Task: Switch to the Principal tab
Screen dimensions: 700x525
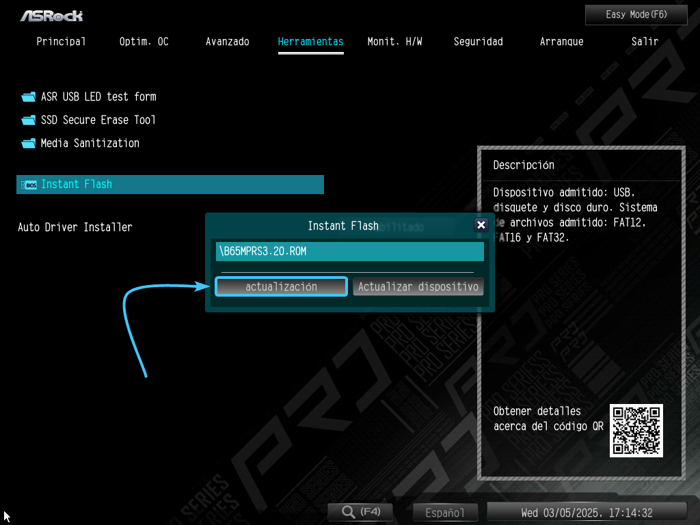Action: pyautogui.click(x=61, y=42)
